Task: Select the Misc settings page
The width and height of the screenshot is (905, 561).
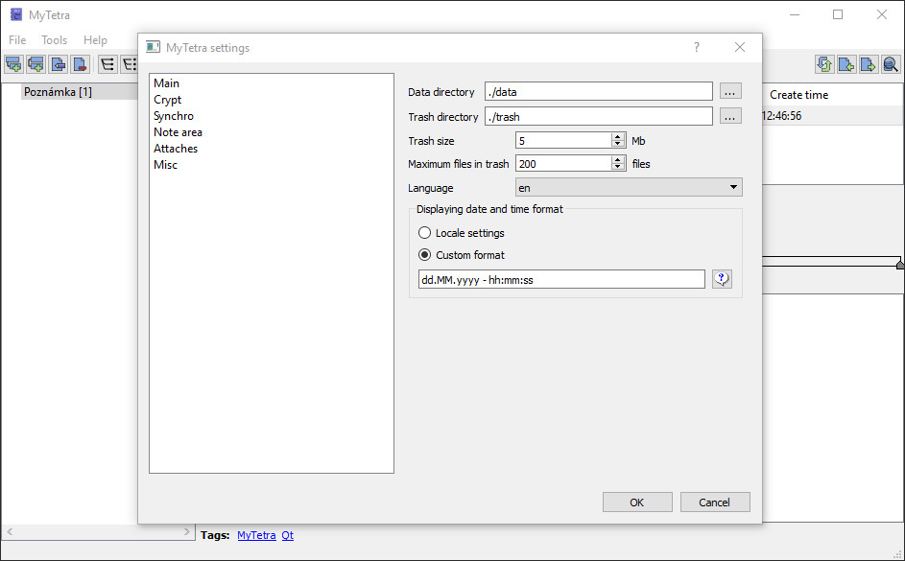Action: (166, 164)
